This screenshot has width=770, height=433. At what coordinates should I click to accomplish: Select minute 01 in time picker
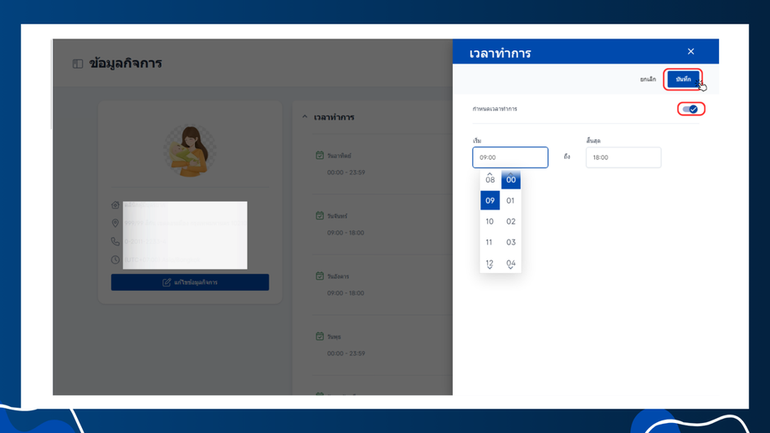click(511, 200)
